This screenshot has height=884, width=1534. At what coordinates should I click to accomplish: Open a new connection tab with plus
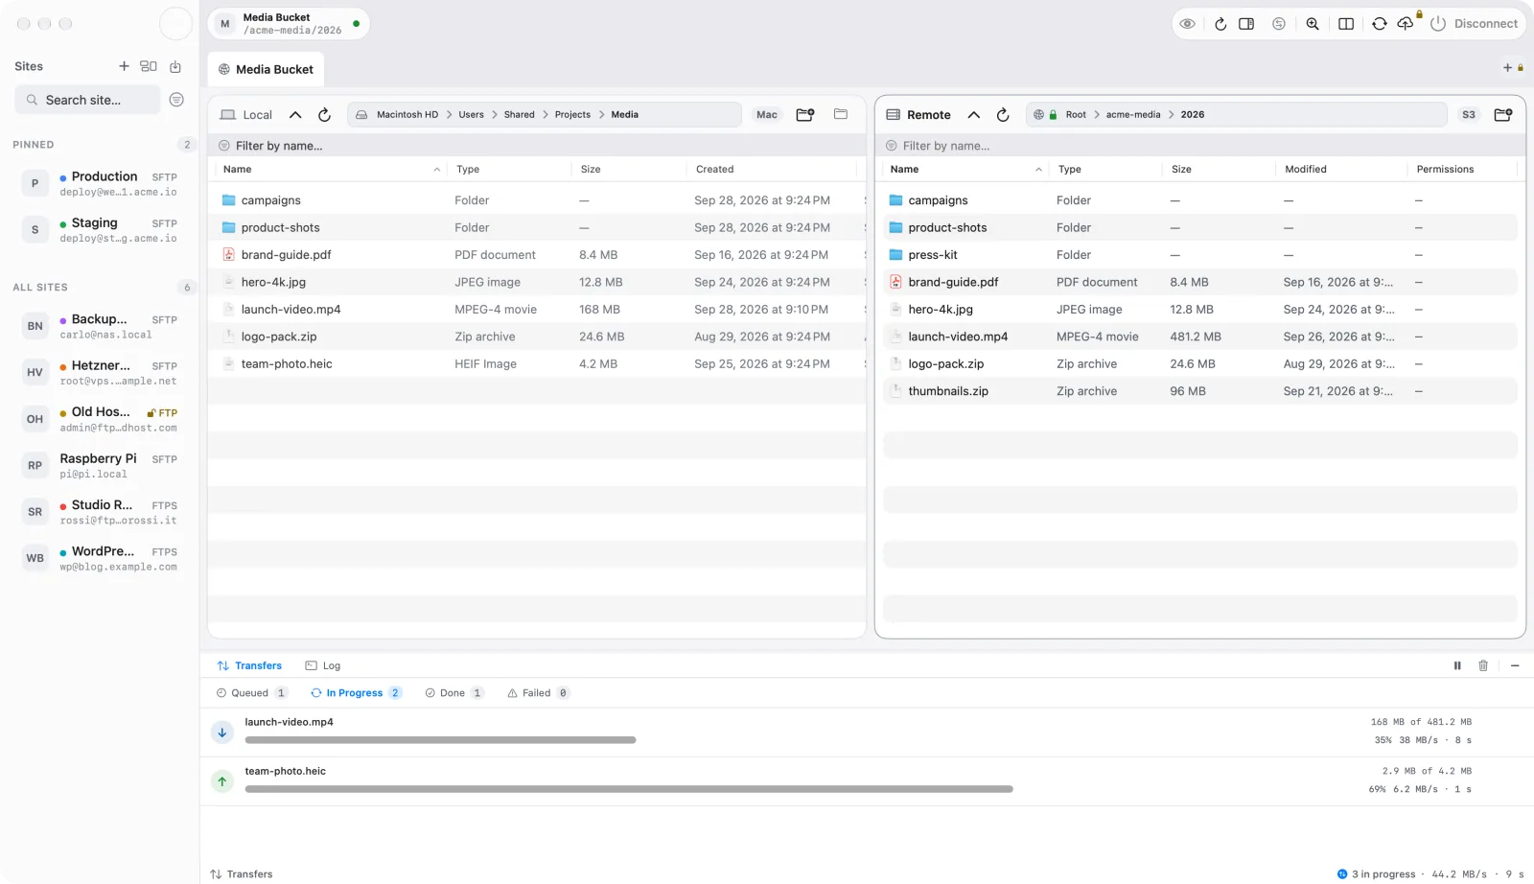click(1507, 68)
